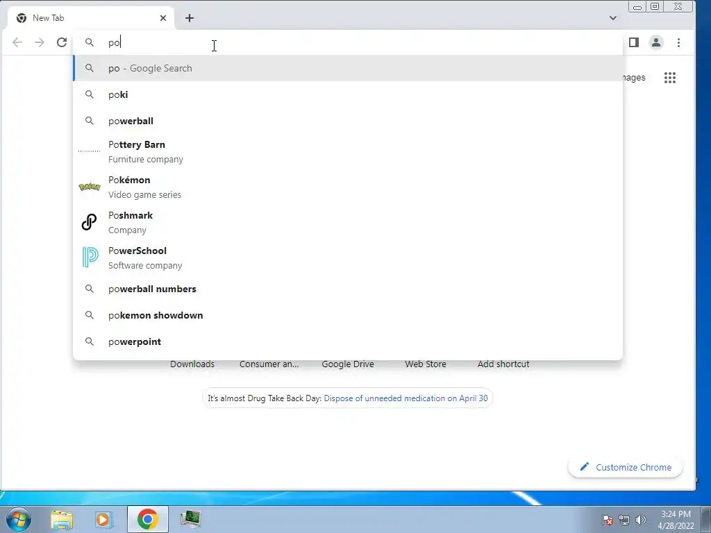
Task: Open the Web Store shortcut
Action: pyautogui.click(x=426, y=364)
